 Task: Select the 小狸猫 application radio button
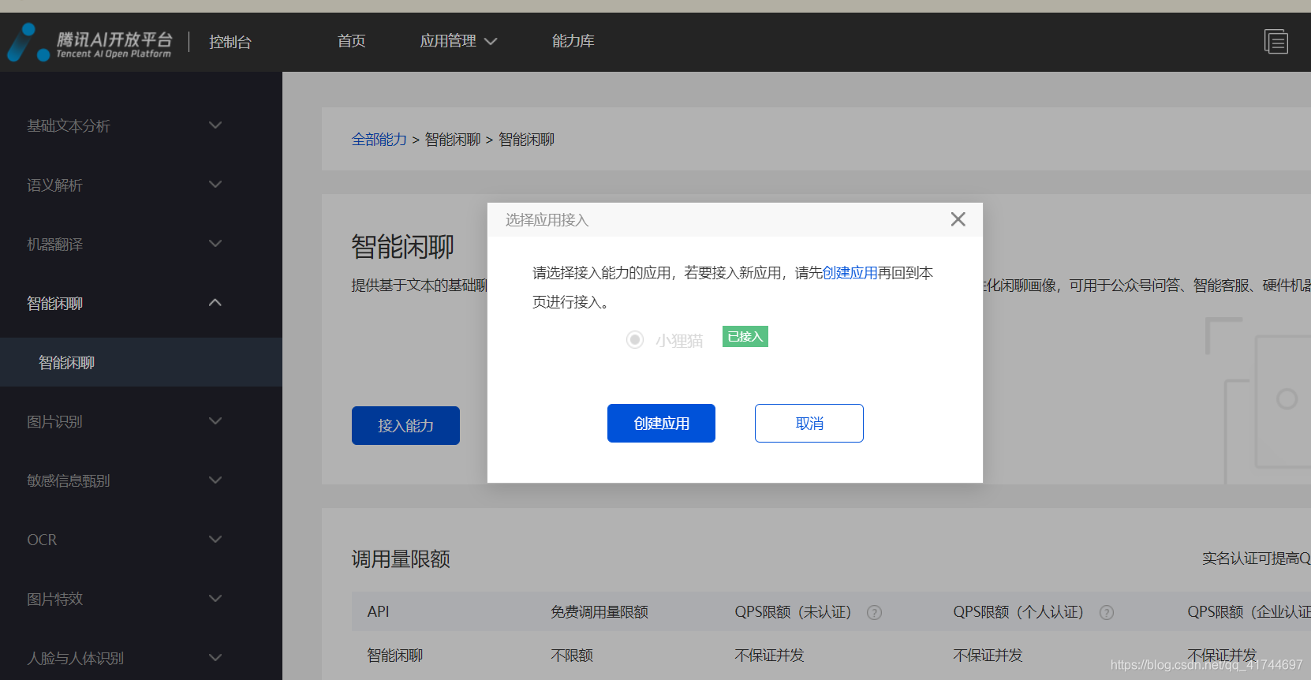[635, 339]
